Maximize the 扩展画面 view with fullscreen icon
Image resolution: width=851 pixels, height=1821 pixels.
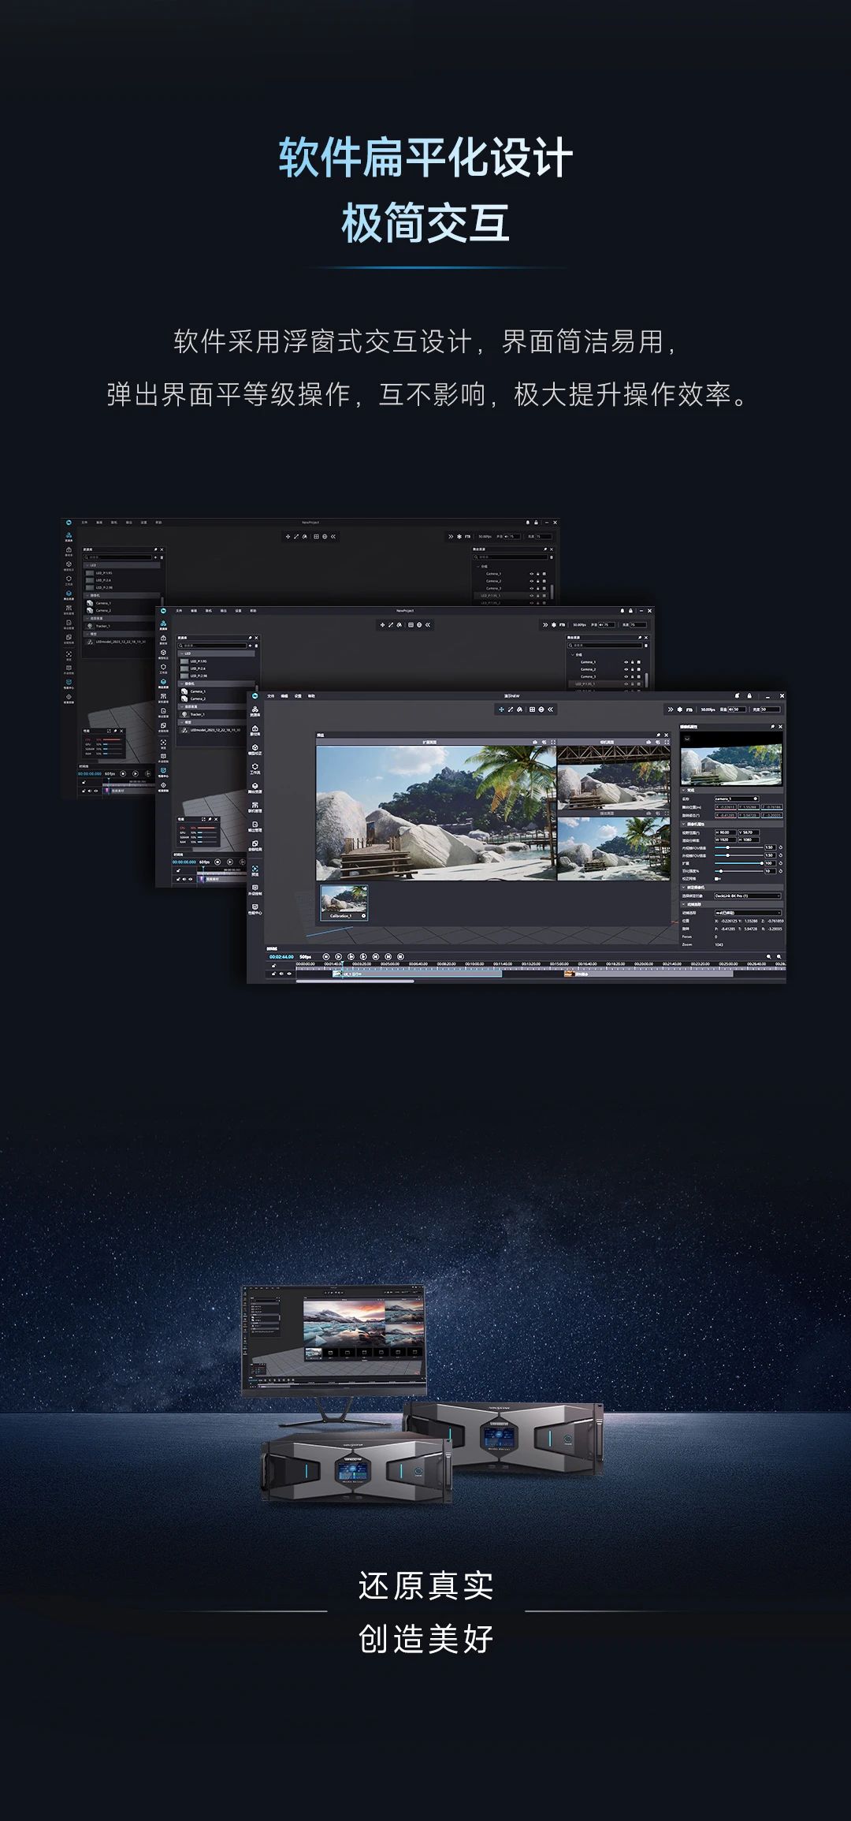click(x=553, y=742)
